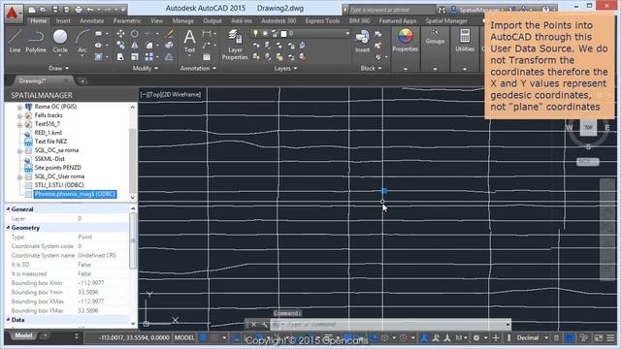Select the RED_1.kml tree item

tap(48, 133)
